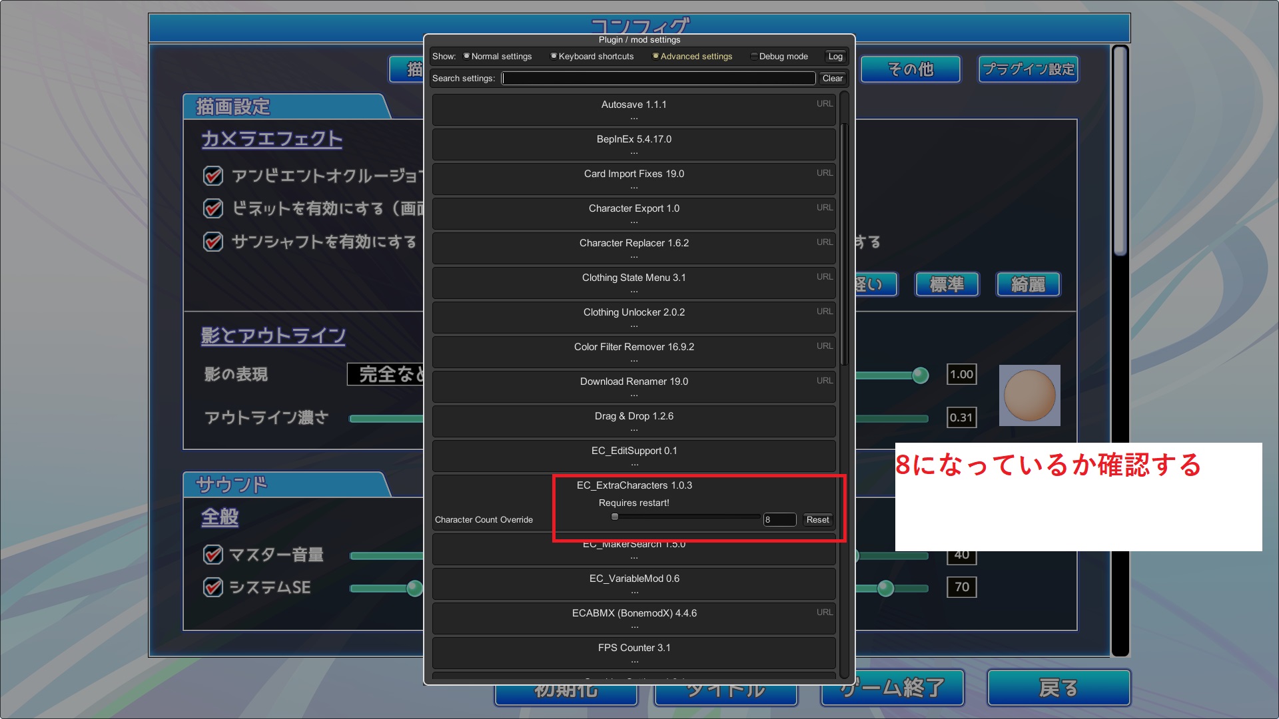Toggle the Keyboard shortcuts filter
Screen dimensions: 1279x719
(x=554, y=57)
